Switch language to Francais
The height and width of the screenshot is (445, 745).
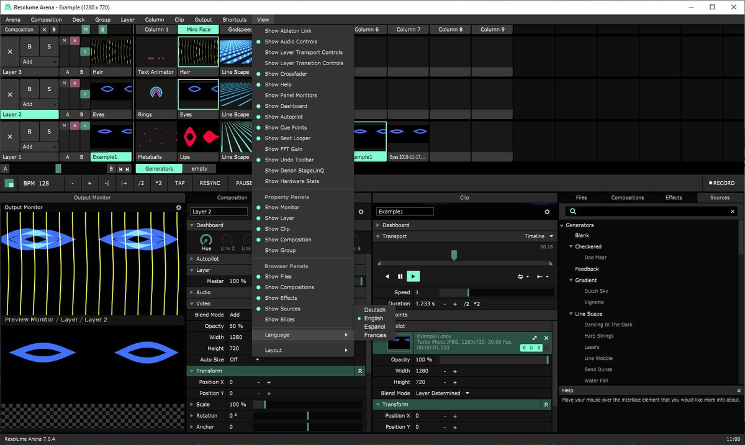click(x=375, y=335)
